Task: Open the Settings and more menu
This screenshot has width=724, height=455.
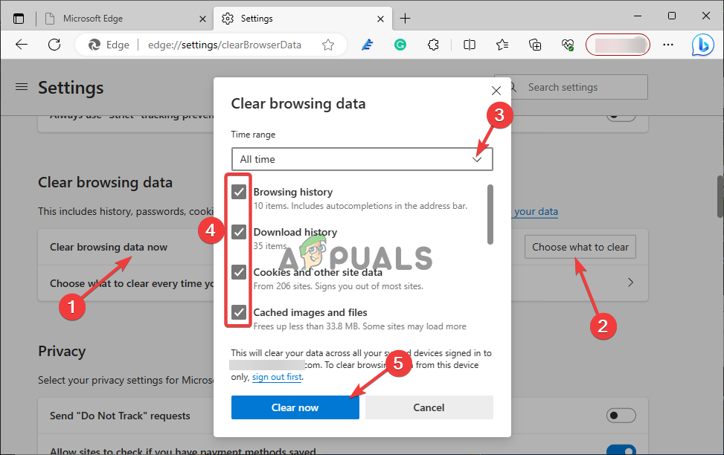Action: coord(667,45)
